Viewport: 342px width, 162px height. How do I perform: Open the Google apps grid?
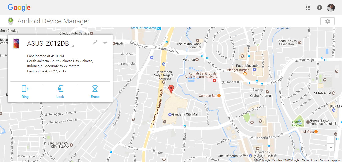[x=308, y=8]
